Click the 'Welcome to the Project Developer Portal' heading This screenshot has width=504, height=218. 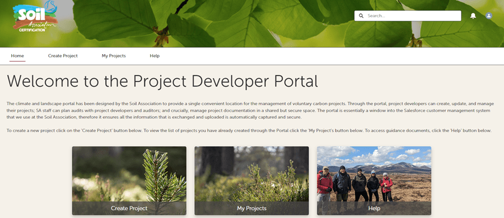point(162,81)
